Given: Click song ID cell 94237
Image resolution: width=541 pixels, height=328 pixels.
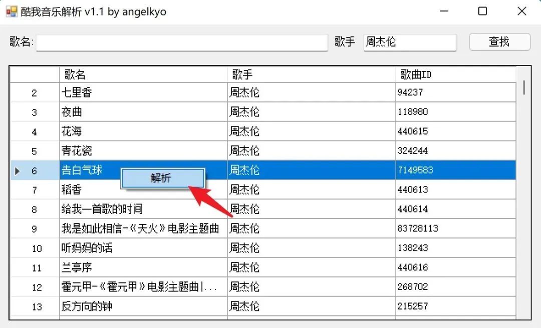Looking at the screenshot, I should pos(456,92).
